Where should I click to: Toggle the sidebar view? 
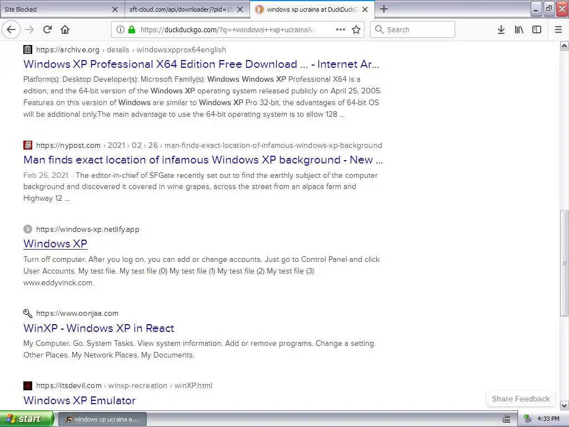pos(537,29)
